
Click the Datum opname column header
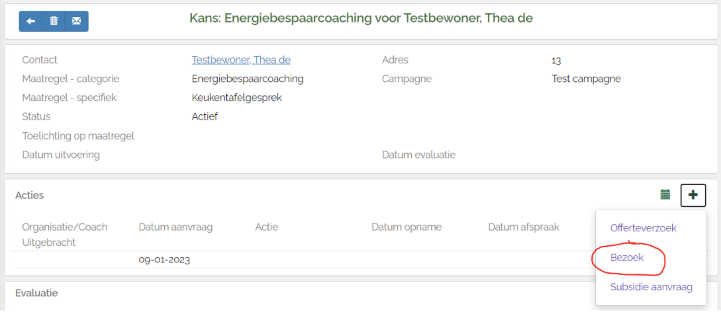tap(406, 227)
